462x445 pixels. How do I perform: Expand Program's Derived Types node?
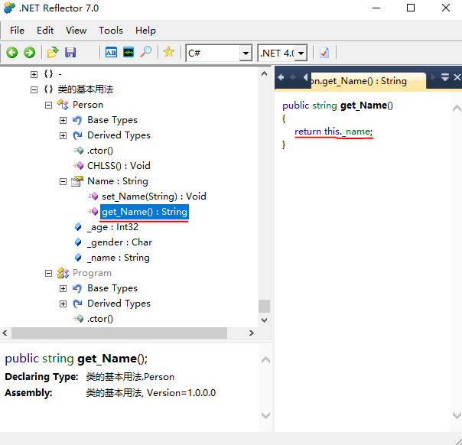tap(63, 304)
